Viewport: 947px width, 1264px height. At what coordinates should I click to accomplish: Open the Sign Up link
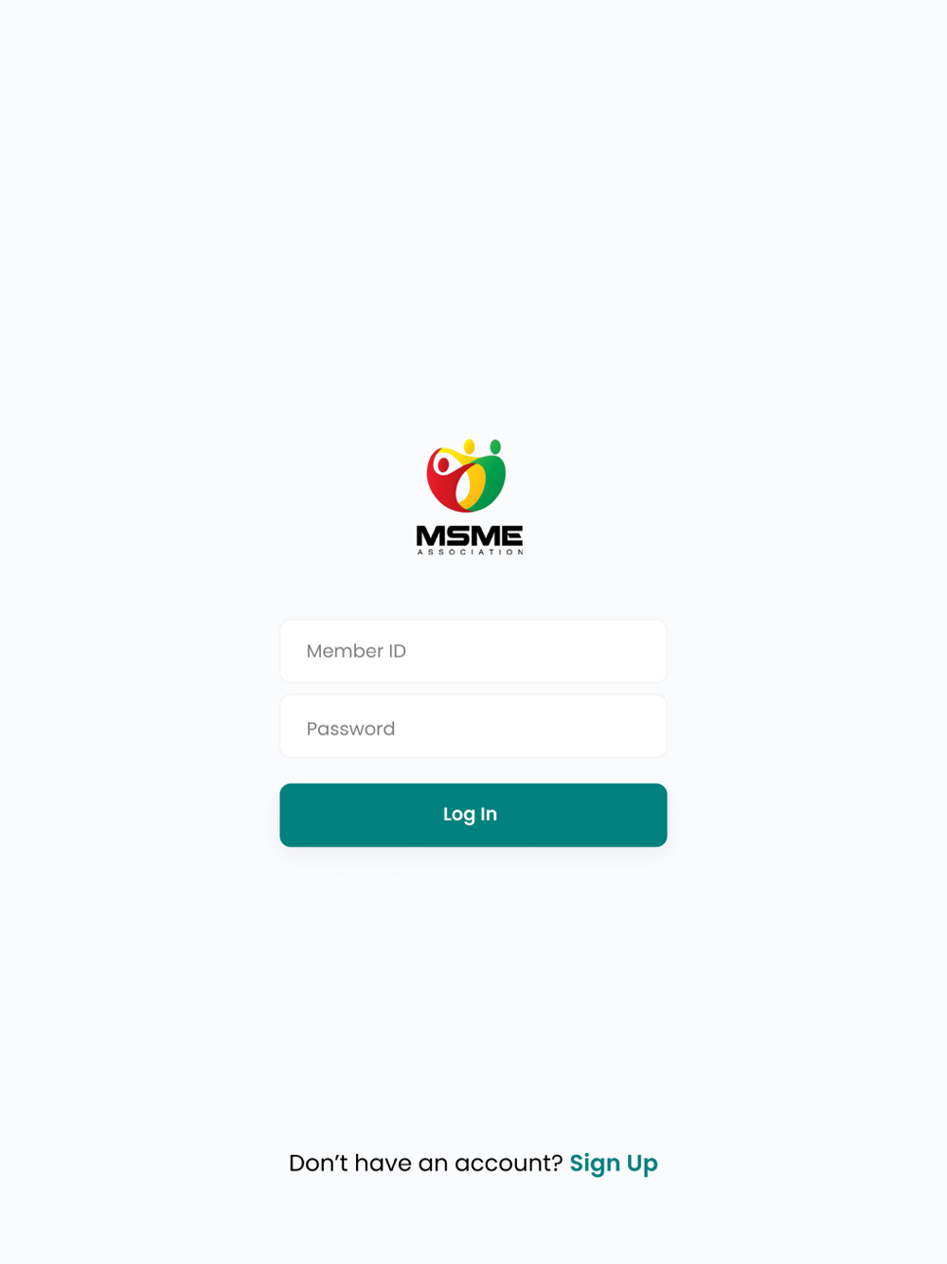coord(614,1163)
